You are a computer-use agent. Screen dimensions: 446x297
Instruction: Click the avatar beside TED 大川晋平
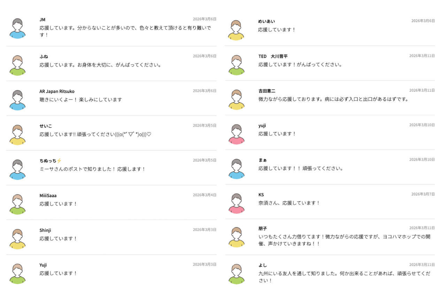coord(236,65)
